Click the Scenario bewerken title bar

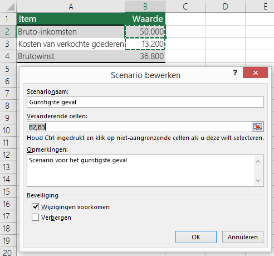pyautogui.click(x=145, y=75)
